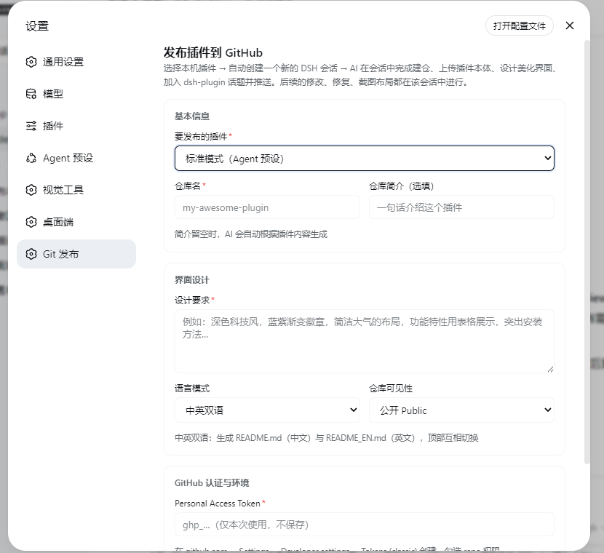604x553 pixels.
Task: Click the sliders icon beside 插件
Action: pyautogui.click(x=31, y=126)
